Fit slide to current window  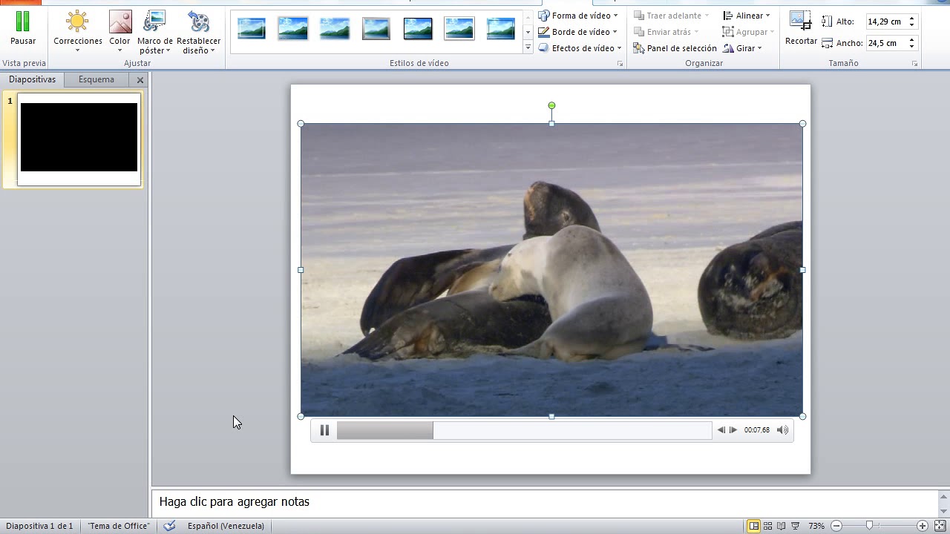tap(940, 526)
